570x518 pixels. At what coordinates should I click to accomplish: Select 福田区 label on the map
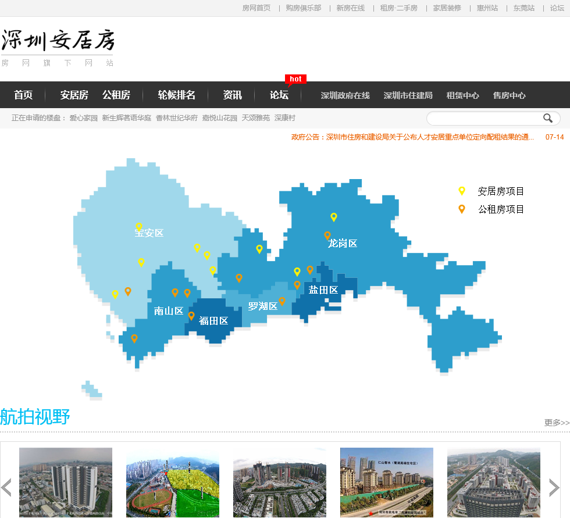pos(213,321)
